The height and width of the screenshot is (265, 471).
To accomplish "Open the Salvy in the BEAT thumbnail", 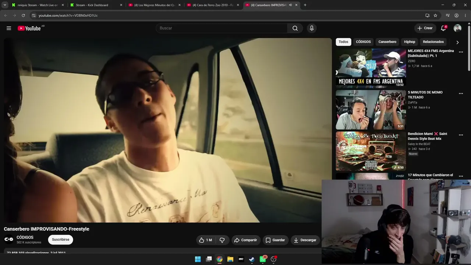I will [371, 151].
